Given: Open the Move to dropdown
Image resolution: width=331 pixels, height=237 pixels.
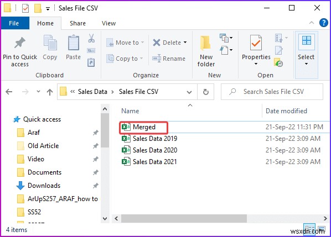Looking at the screenshot, I should point(125,43).
